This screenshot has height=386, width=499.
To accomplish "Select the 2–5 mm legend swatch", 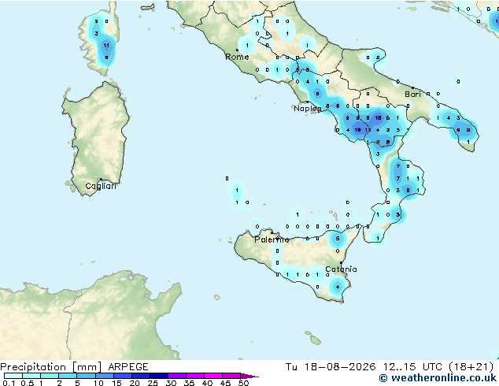I will (68, 376).
